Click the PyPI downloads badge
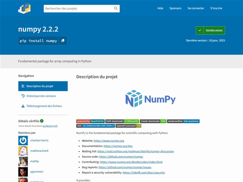 [x=122, y=121]
